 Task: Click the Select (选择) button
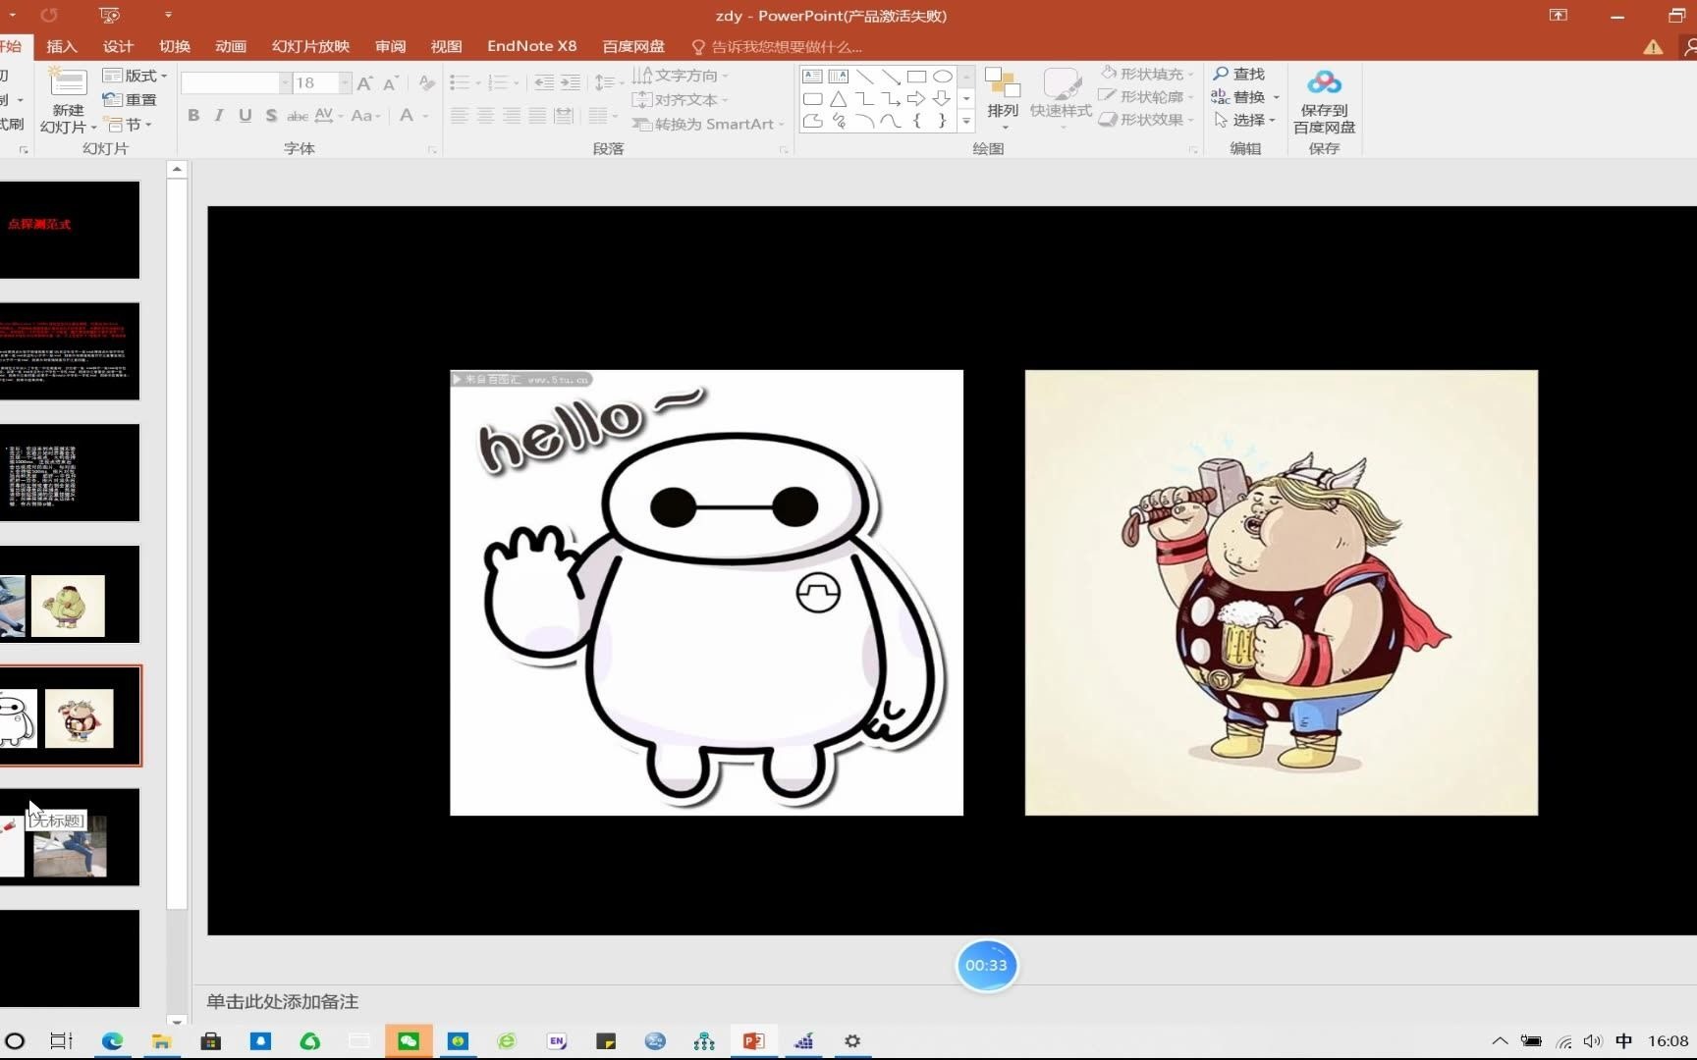1244,120
